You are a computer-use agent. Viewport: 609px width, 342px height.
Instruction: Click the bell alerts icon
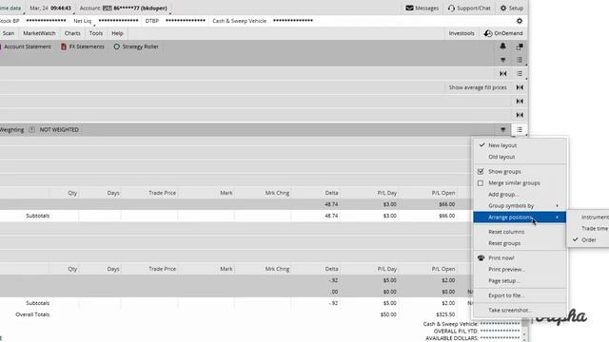coord(503,47)
